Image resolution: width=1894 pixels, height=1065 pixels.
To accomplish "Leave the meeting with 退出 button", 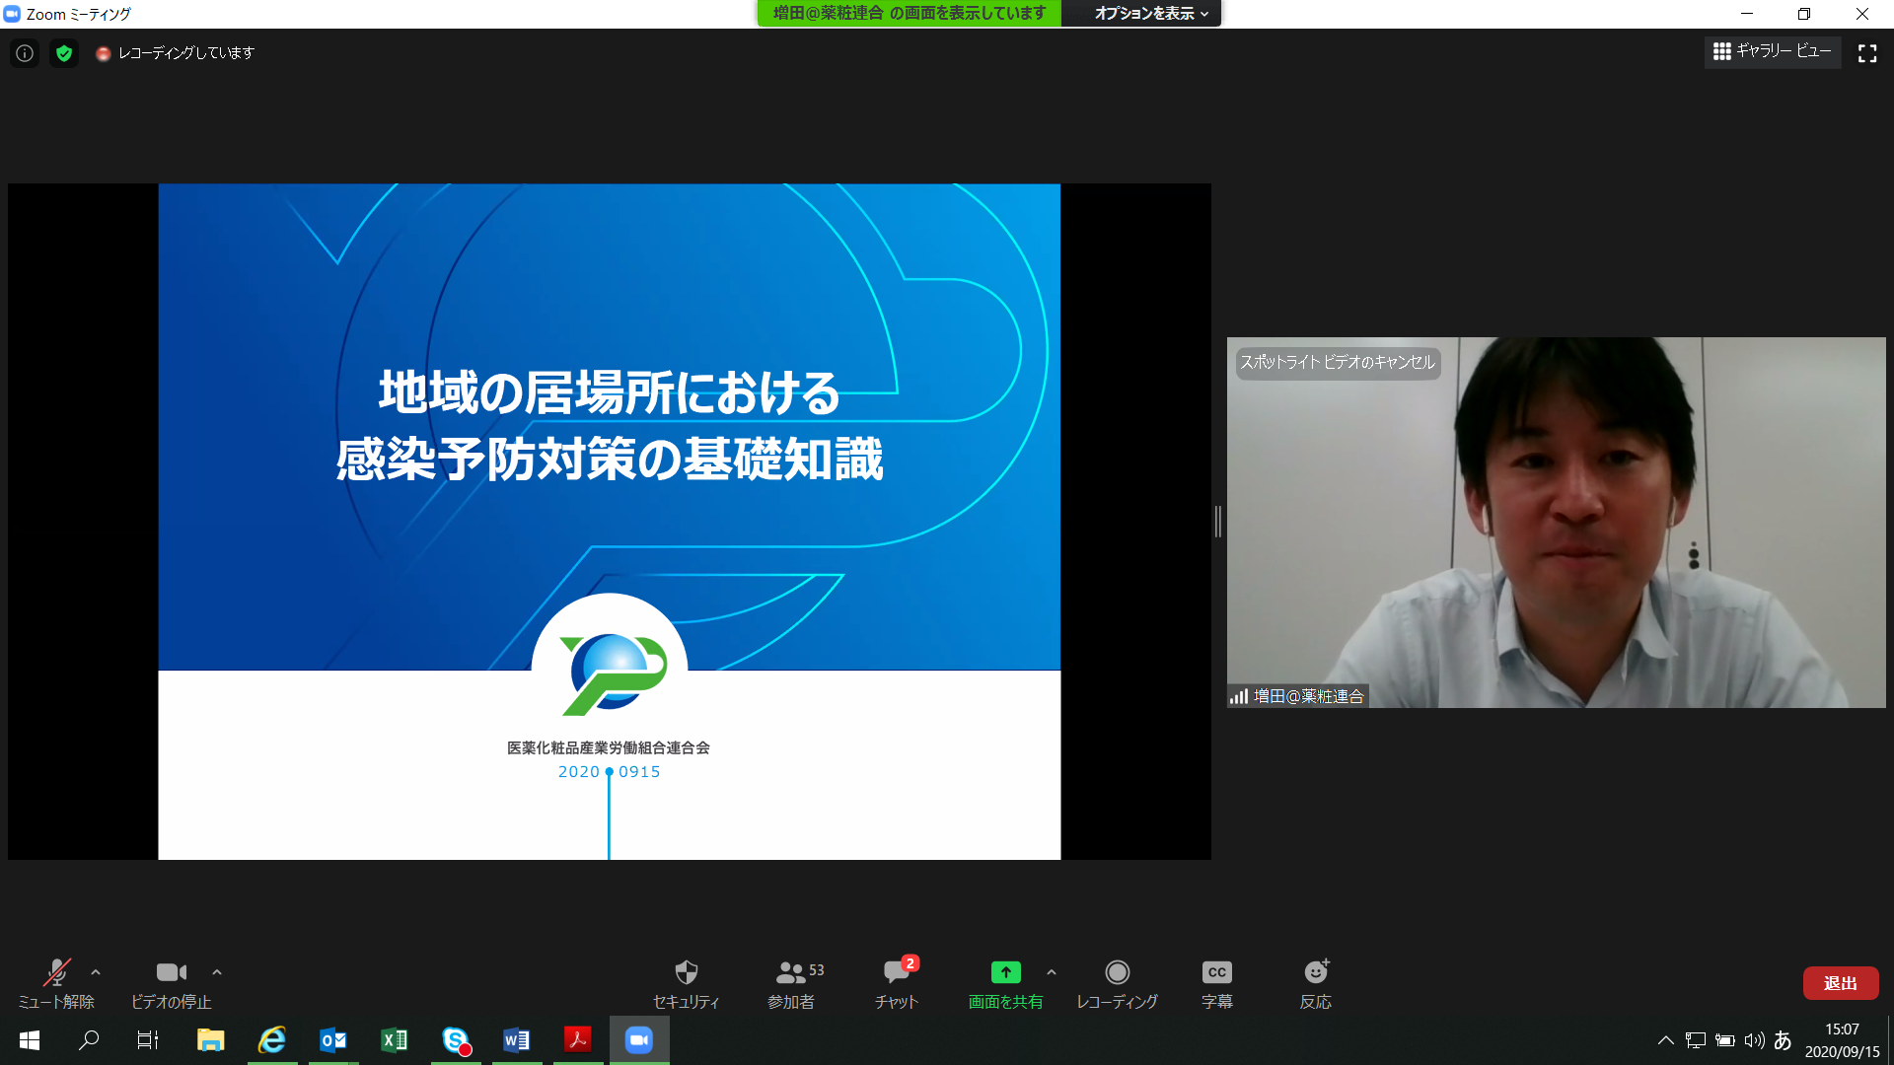I will 1841,983.
